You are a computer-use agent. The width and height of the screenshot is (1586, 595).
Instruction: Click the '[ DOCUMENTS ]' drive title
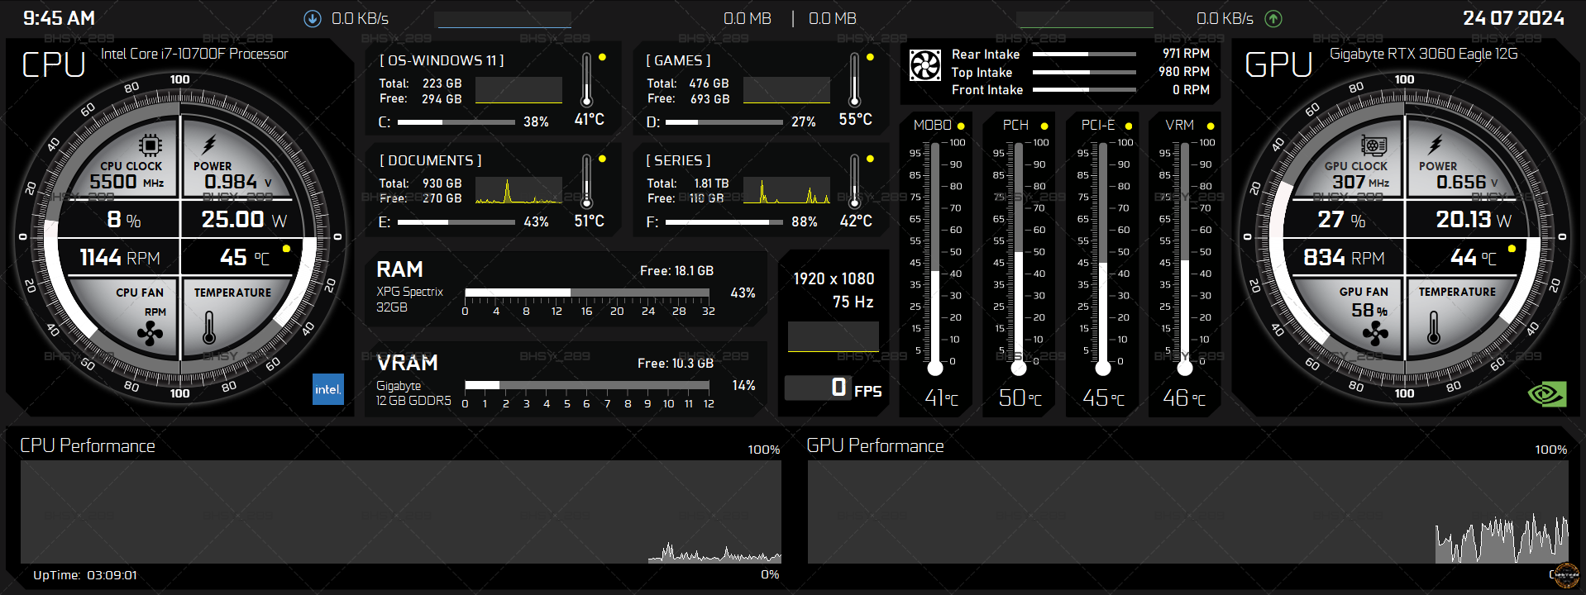[430, 160]
